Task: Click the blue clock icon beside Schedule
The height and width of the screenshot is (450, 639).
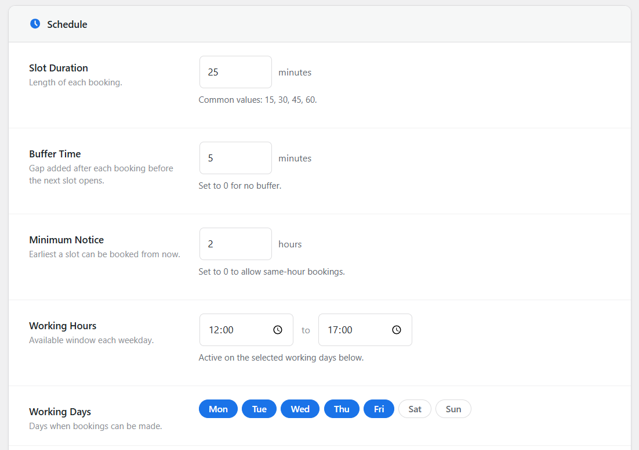Action: [35, 24]
